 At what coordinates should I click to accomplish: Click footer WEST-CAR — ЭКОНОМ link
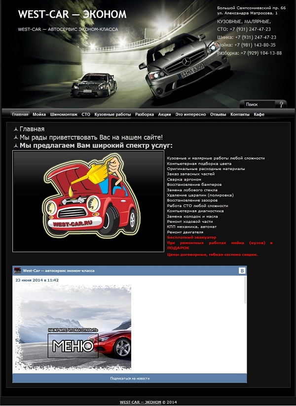[141, 402]
